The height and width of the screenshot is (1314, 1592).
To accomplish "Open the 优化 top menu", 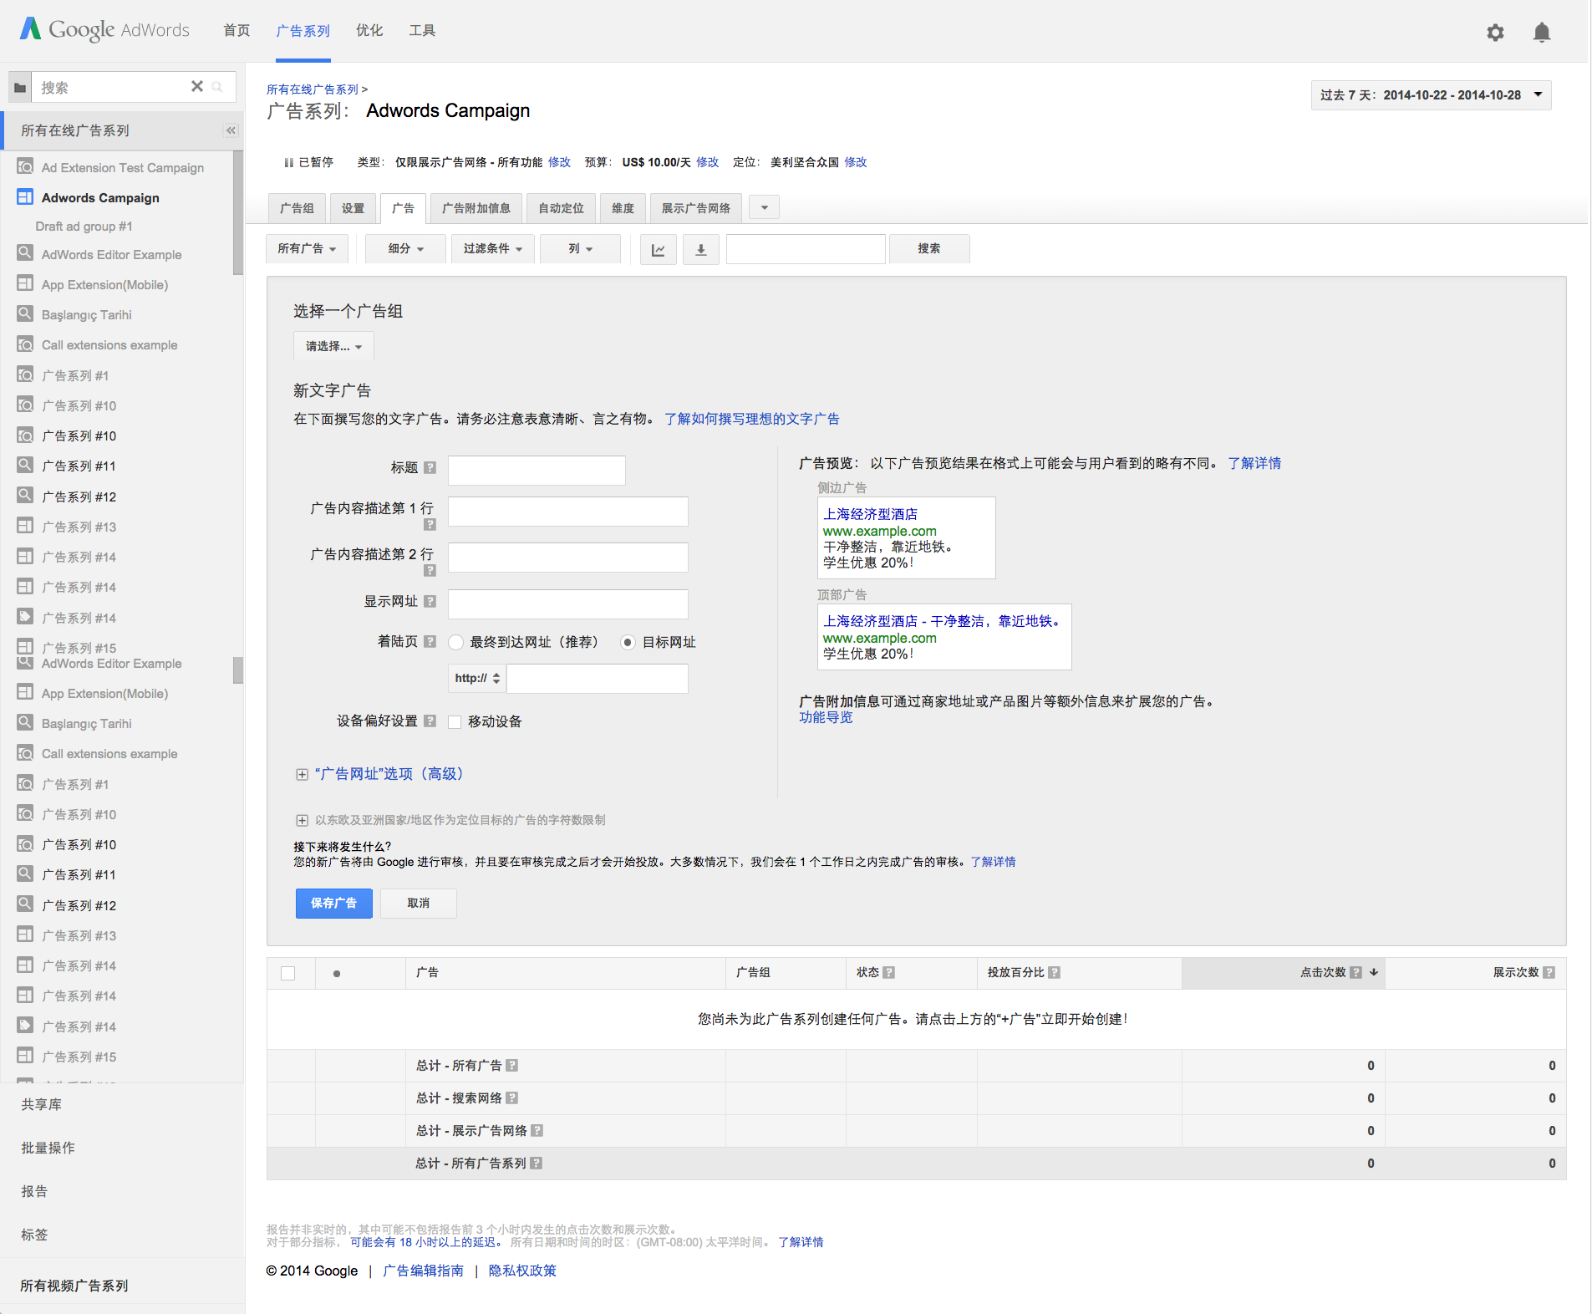I will coord(369,31).
